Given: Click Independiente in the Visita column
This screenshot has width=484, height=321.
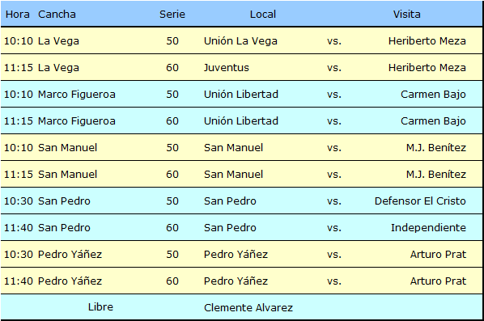Looking at the screenshot, I should pyautogui.click(x=428, y=227).
